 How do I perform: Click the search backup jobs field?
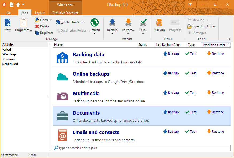click(x=142, y=148)
